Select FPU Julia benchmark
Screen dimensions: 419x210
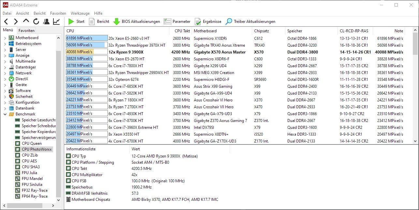coord(29,173)
